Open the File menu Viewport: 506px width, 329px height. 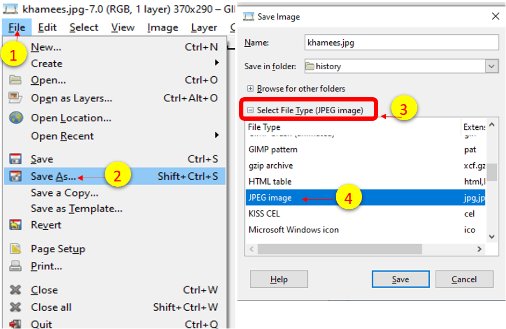(x=17, y=27)
